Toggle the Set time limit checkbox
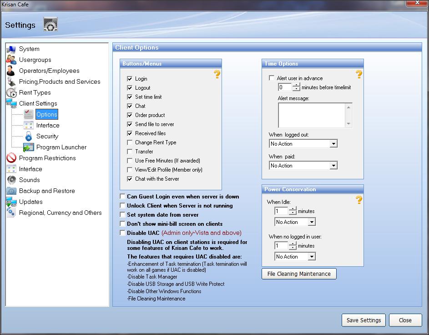Viewport: 429px width, 335px height. tap(130, 97)
